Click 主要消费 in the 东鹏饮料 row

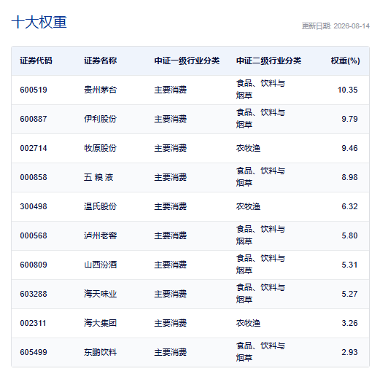tap(171, 353)
